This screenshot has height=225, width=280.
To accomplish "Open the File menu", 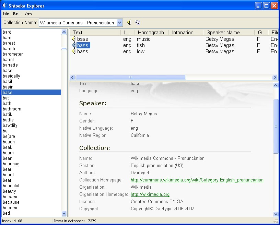I will click(6, 13).
